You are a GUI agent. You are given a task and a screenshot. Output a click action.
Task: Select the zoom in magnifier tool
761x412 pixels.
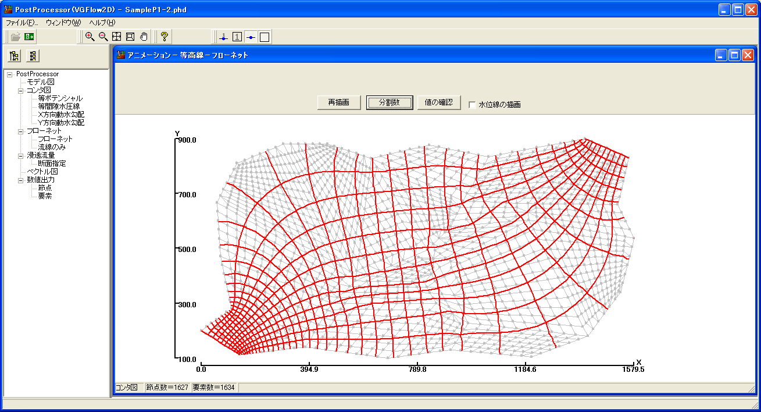pyautogui.click(x=90, y=37)
